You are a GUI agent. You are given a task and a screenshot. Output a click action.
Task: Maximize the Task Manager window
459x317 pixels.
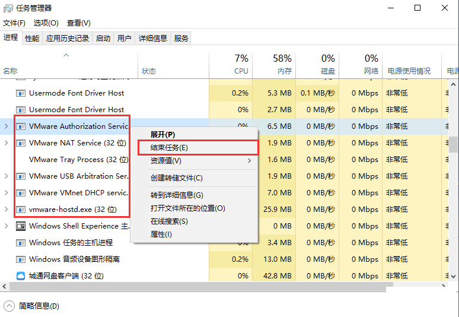[417, 8]
